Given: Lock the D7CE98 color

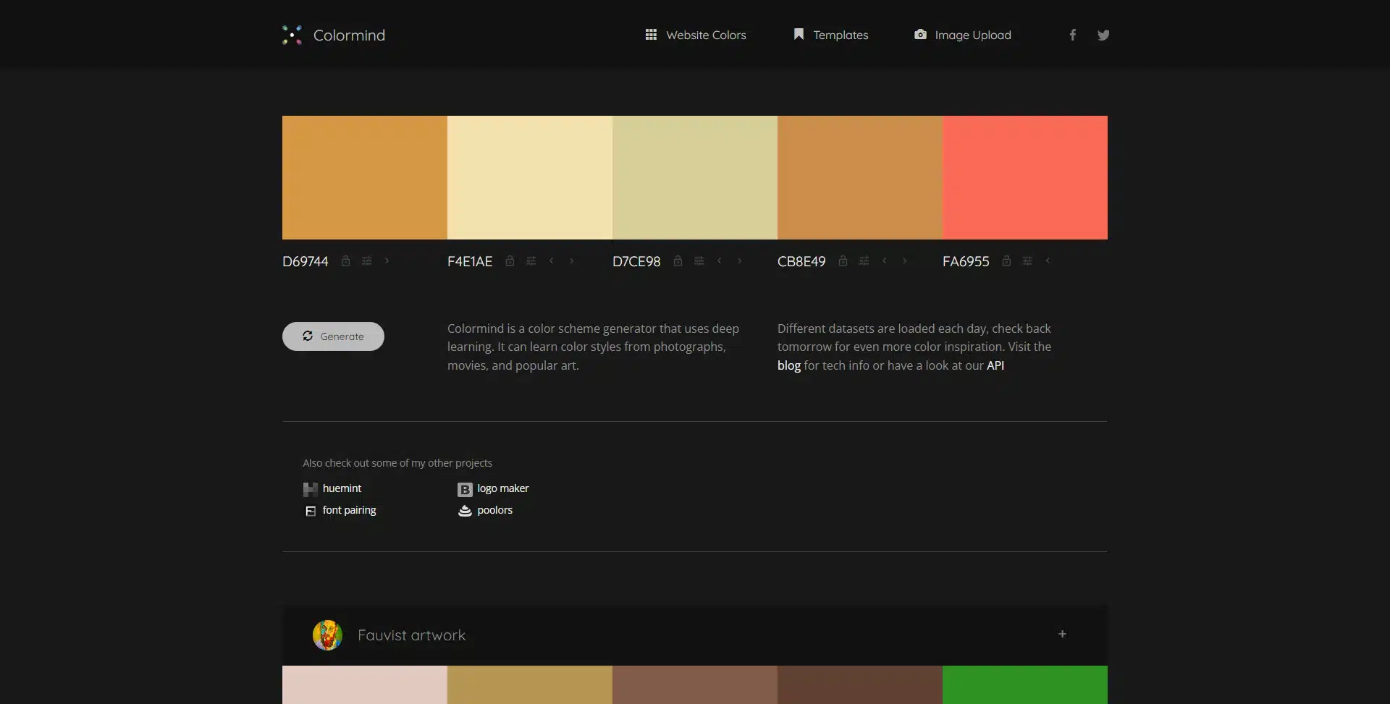Looking at the screenshot, I should (678, 261).
